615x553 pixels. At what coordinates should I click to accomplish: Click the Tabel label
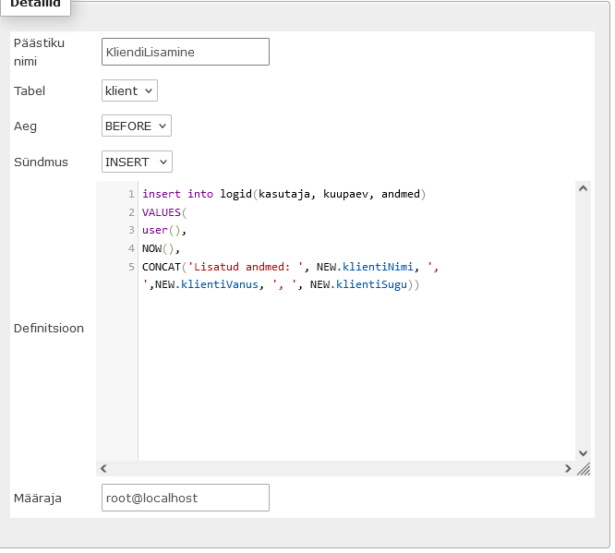[x=30, y=91]
